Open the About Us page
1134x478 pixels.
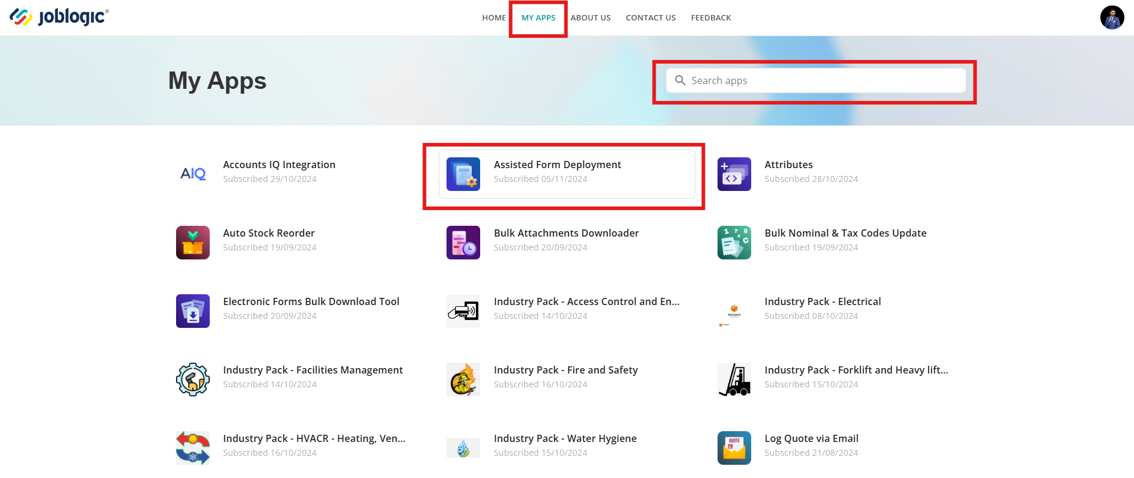coord(591,18)
